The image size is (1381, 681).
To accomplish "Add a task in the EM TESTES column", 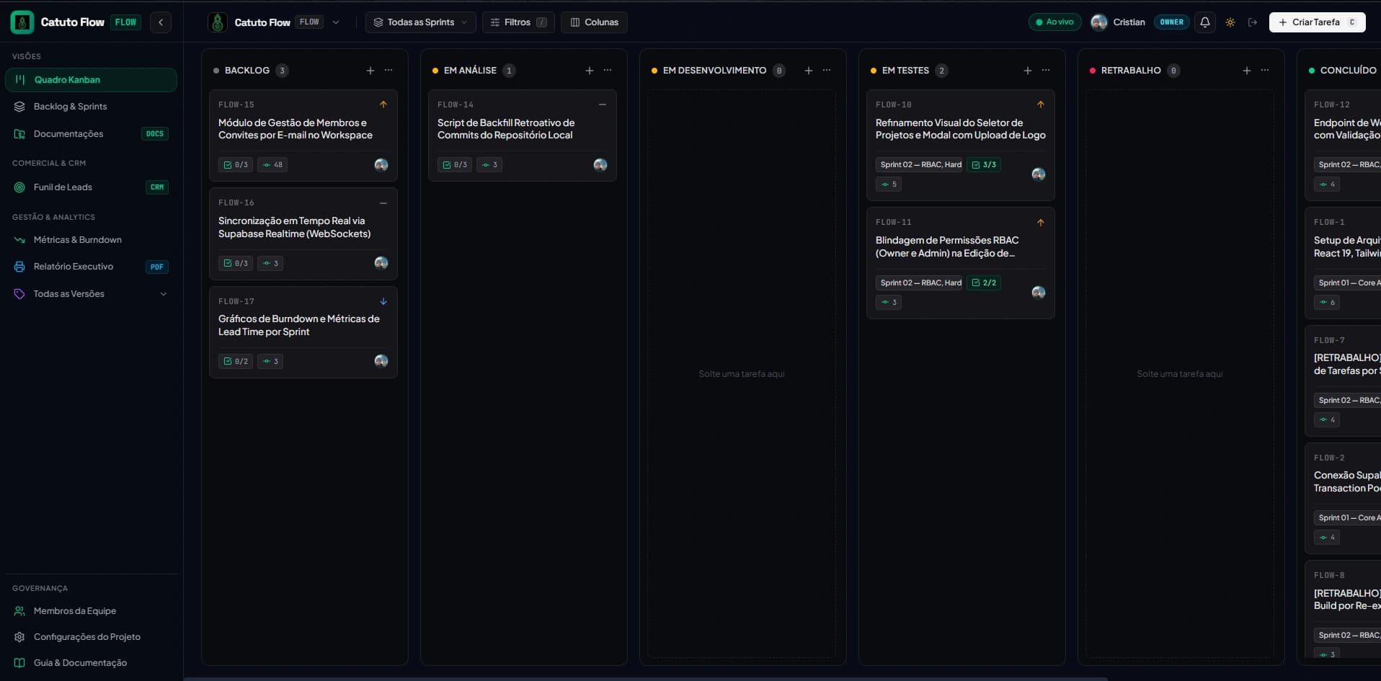I will pyautogui.click(x=1028, y=71).
